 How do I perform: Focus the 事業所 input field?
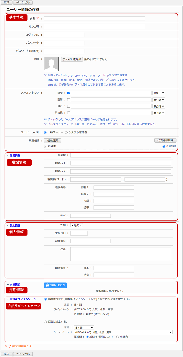click(121, 155)
